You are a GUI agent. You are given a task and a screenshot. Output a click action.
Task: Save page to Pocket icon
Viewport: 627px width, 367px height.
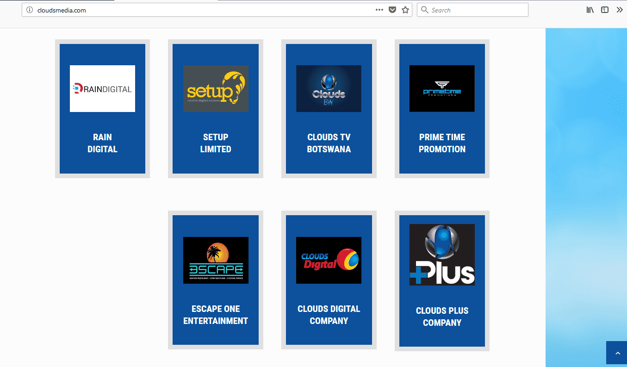392,10
